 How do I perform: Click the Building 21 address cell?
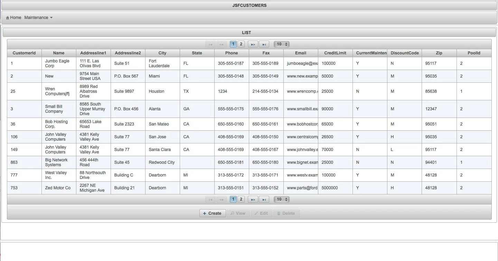(128, 188)
